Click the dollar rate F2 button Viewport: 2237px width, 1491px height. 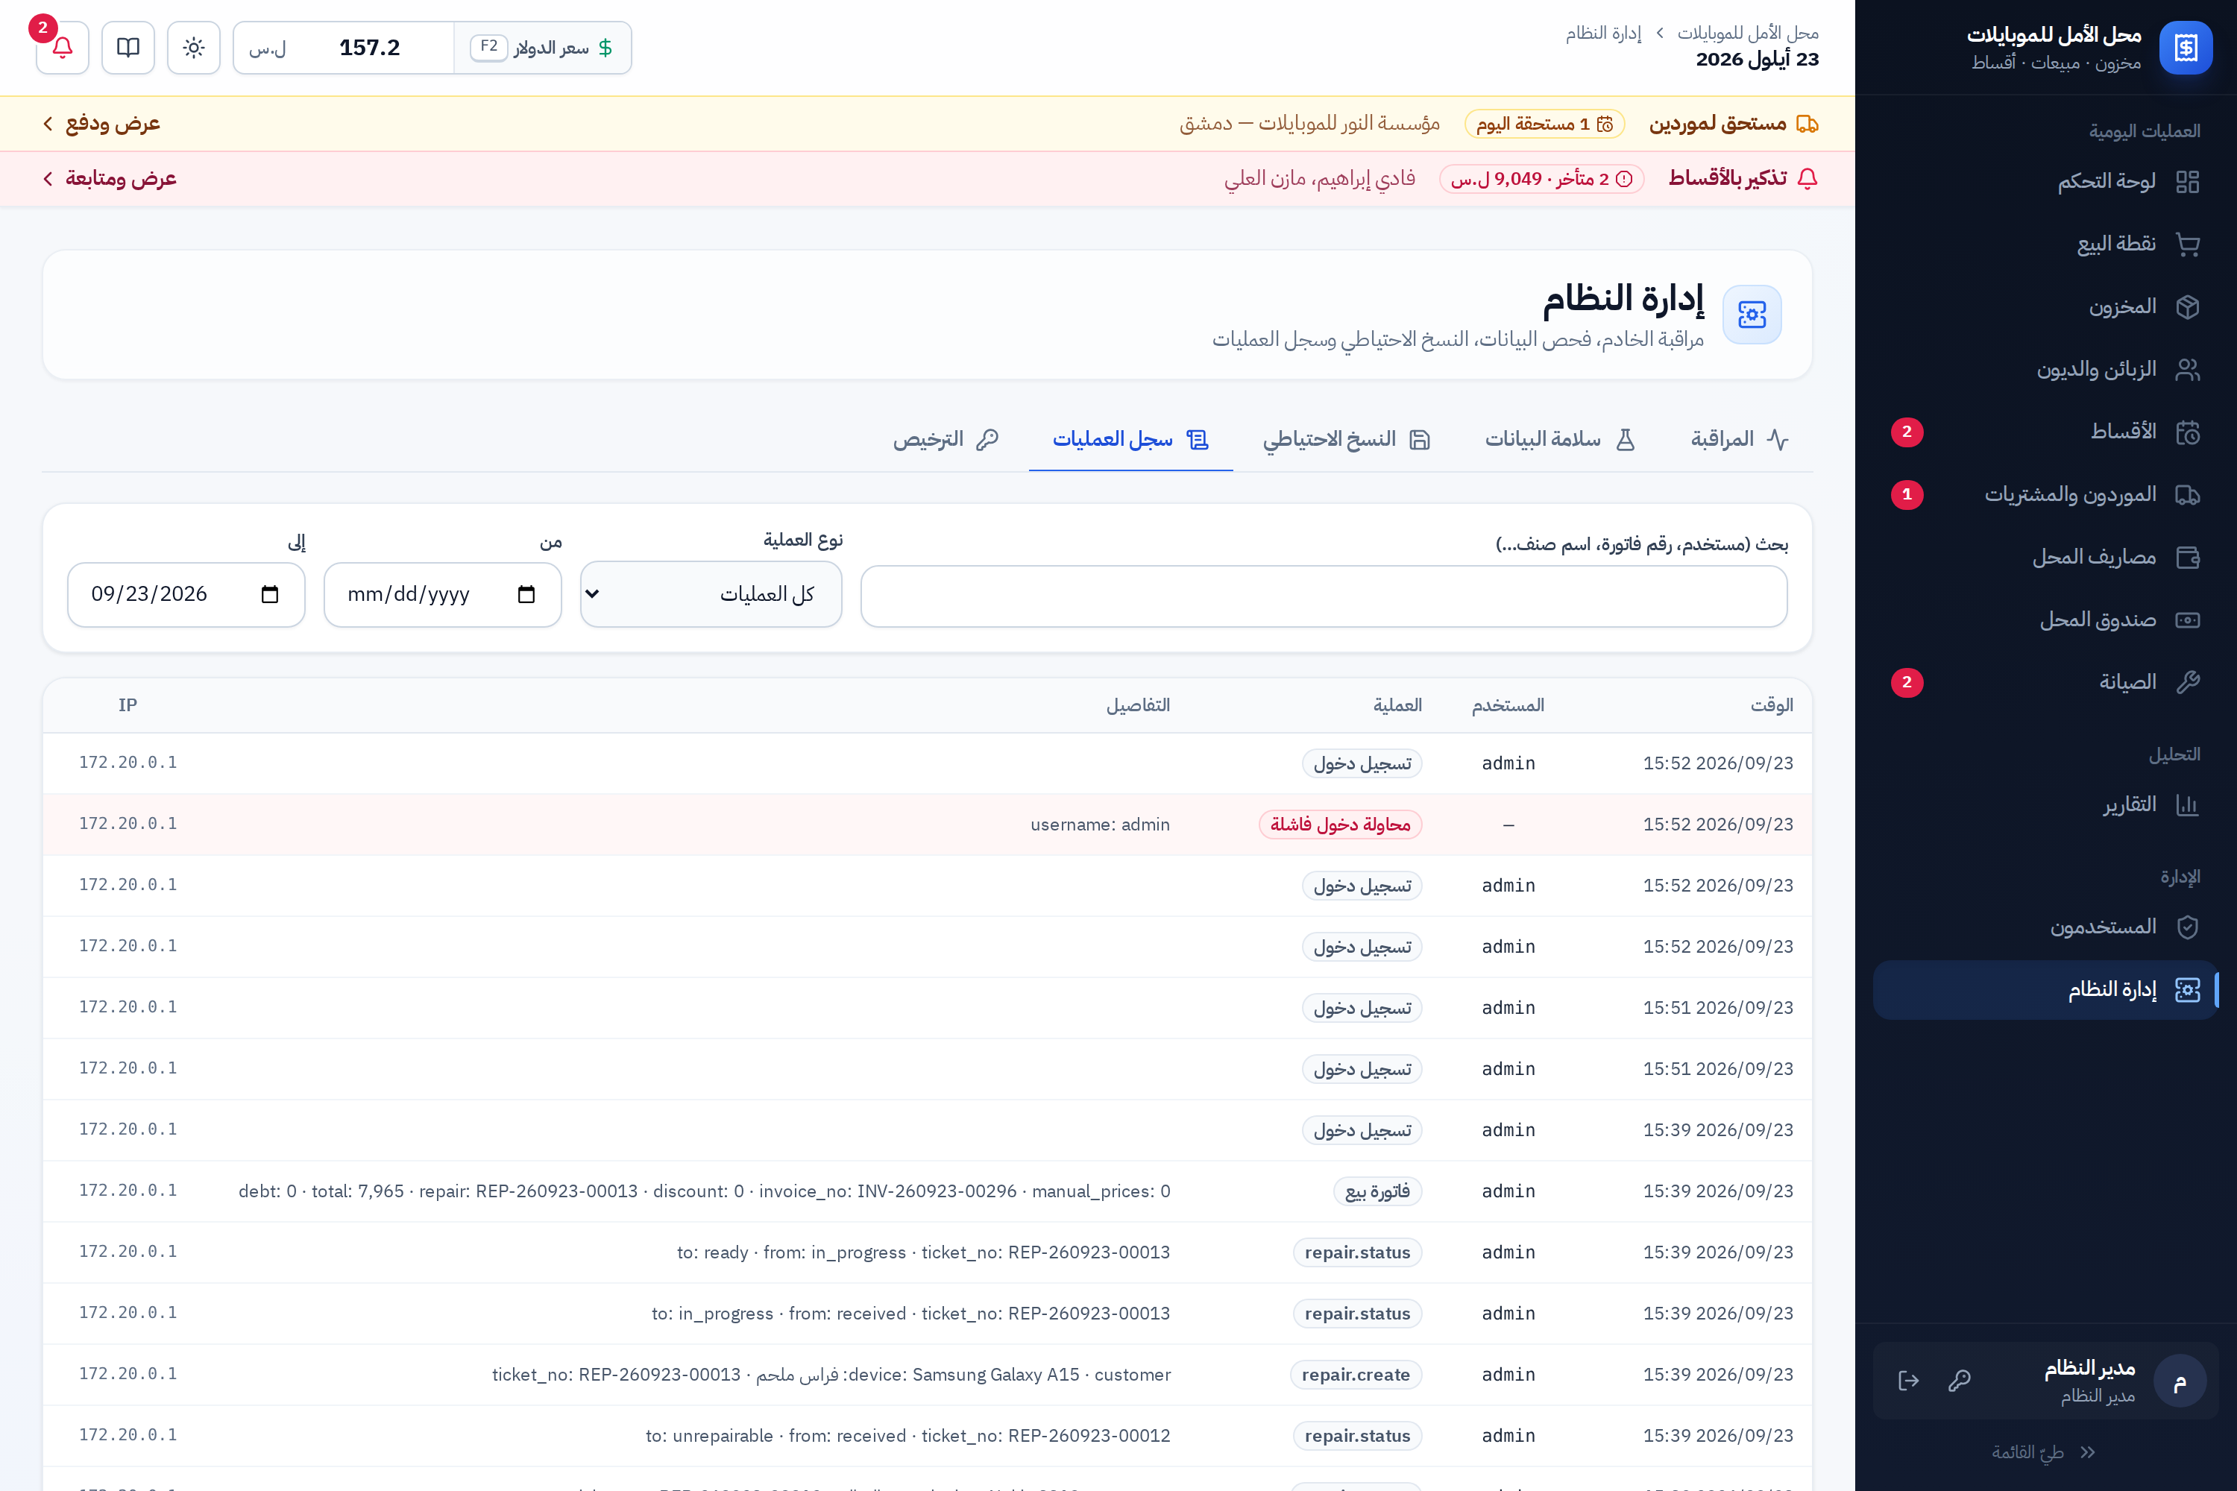pos(543,48)
